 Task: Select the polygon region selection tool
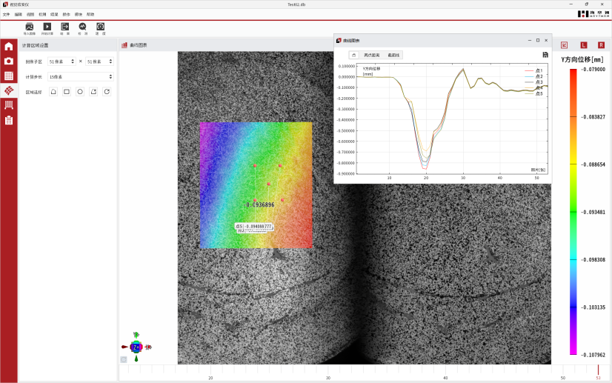tap(53, 92)
